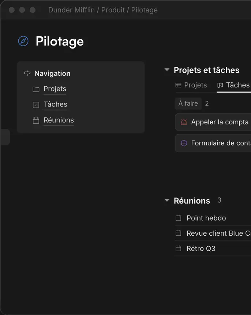Click the board icon on the Tâches tab

220,86
